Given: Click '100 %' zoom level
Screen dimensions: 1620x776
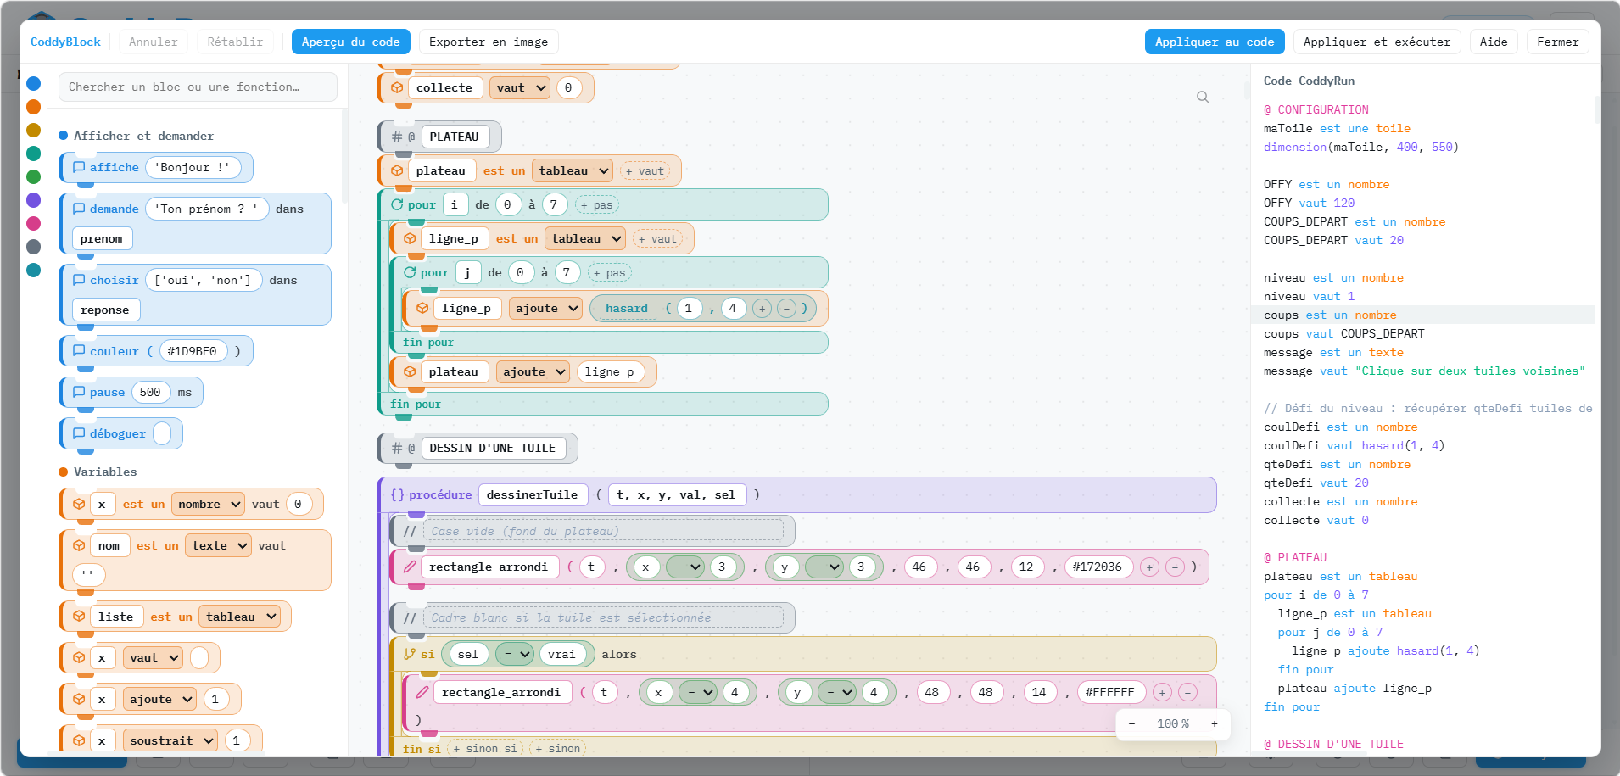Looking at the screenshot, I should 1173,723.
